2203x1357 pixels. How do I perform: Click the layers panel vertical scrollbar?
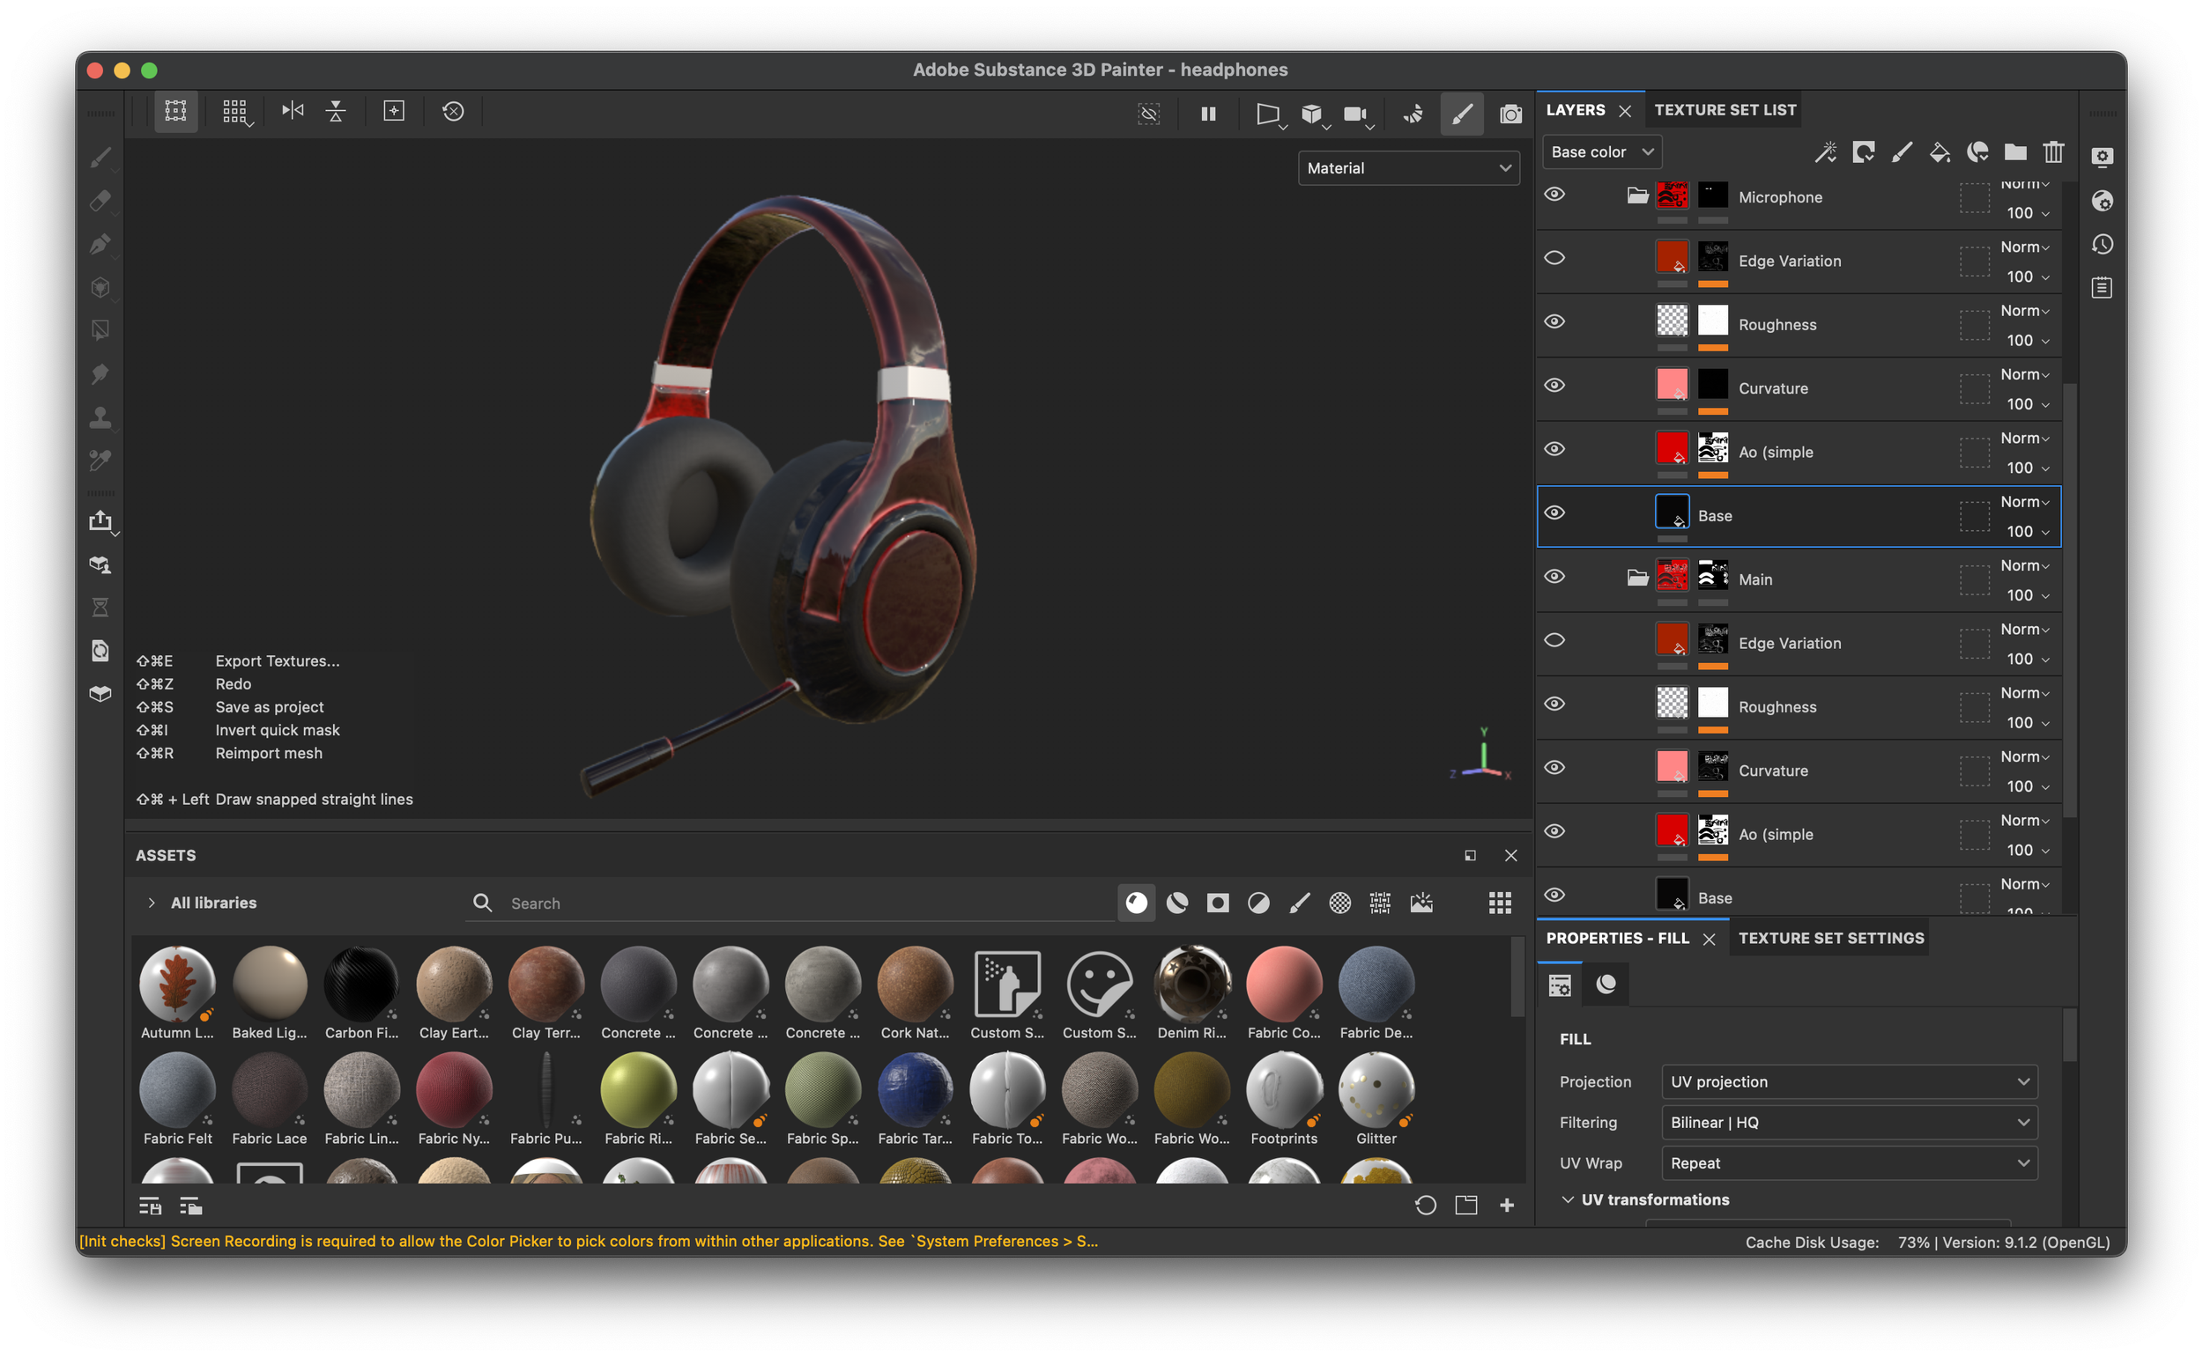(x=2069, y=600)
